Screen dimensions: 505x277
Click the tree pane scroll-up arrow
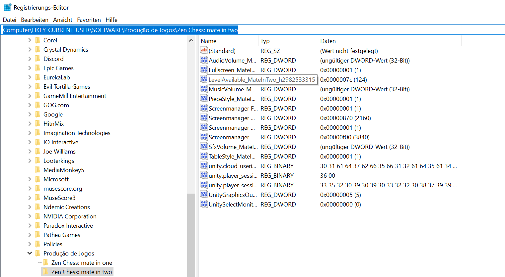click(191, 40)
